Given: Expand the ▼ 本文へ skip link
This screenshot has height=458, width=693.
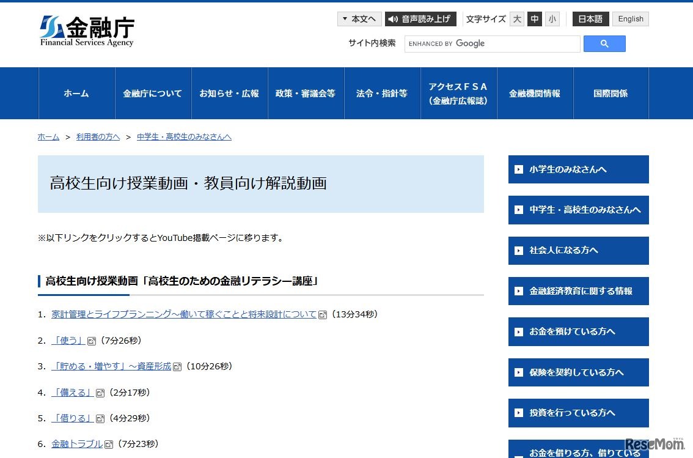Looking at the screenshot, I should tap(359, 18).
